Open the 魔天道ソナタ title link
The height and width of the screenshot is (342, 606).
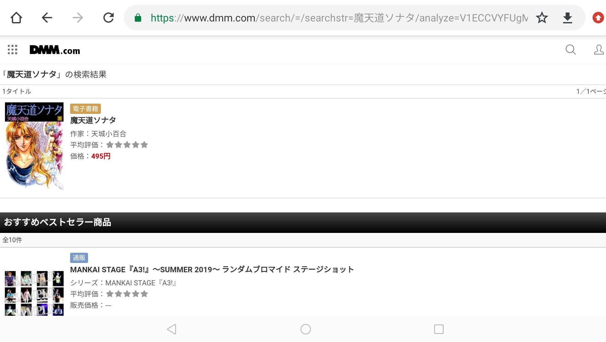tap(93, 120)
